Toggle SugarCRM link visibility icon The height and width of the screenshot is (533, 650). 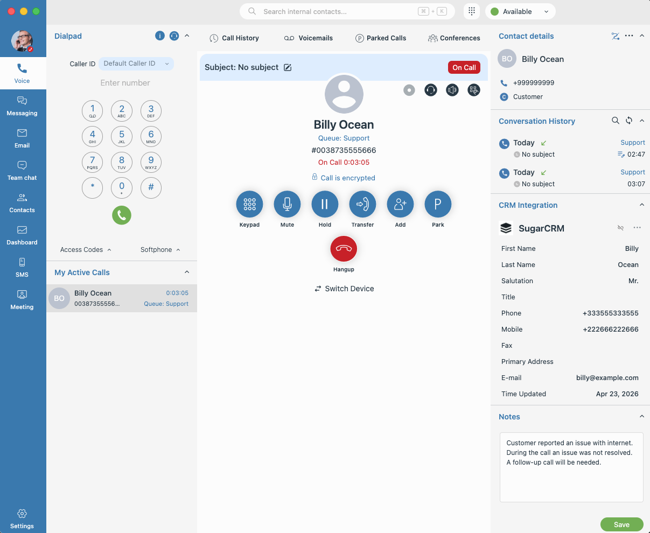pyautogui.click(x=620, y=228)
